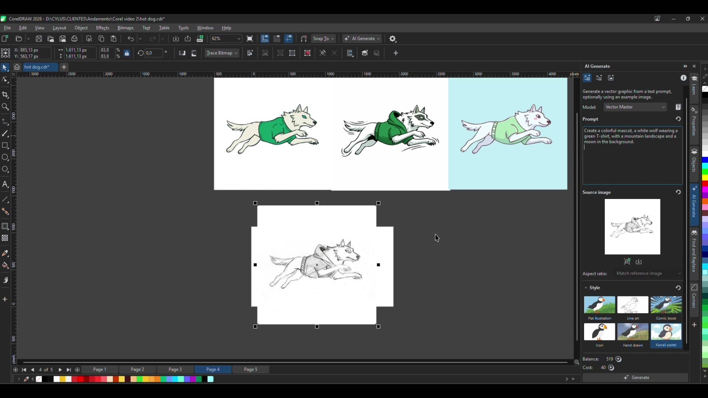Click the AI Generate info icon

(x=683, y=78)
